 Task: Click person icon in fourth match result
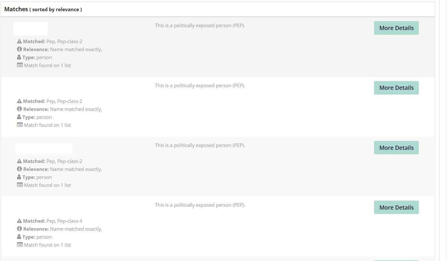pos(19,237)
